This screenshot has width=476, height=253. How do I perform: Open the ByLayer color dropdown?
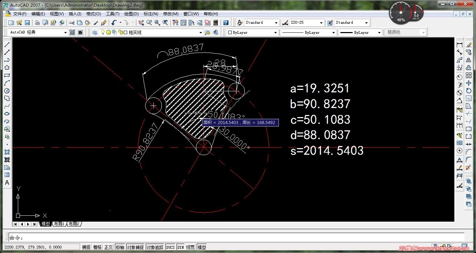[x=275, y=32]
